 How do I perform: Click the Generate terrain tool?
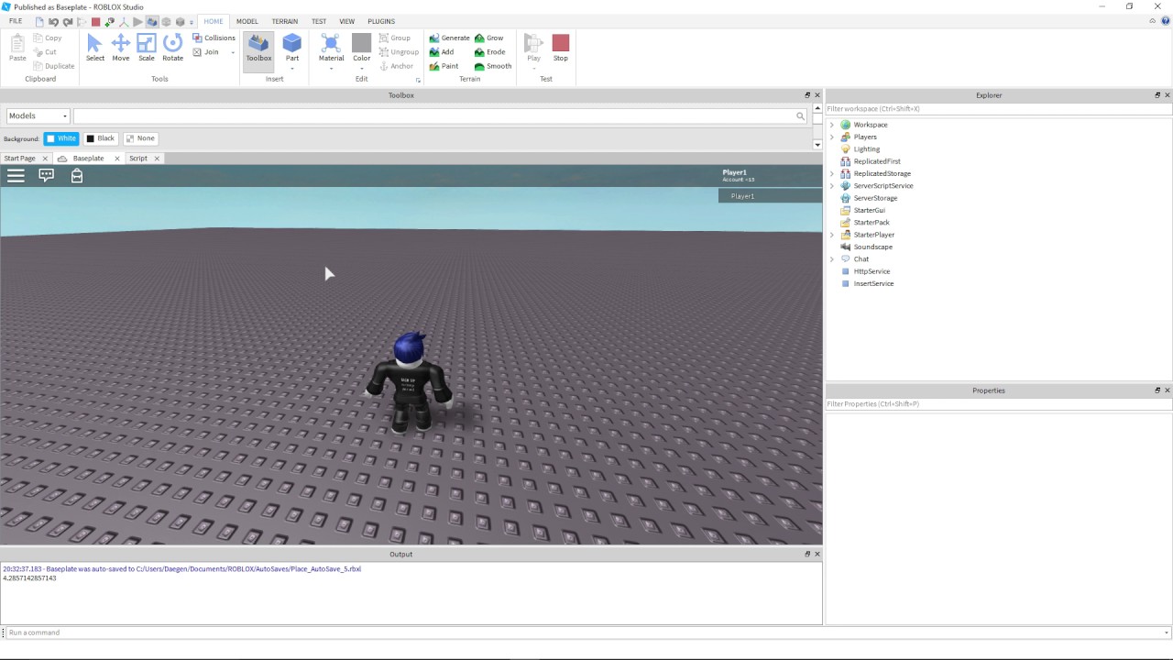tap(449, 38)
